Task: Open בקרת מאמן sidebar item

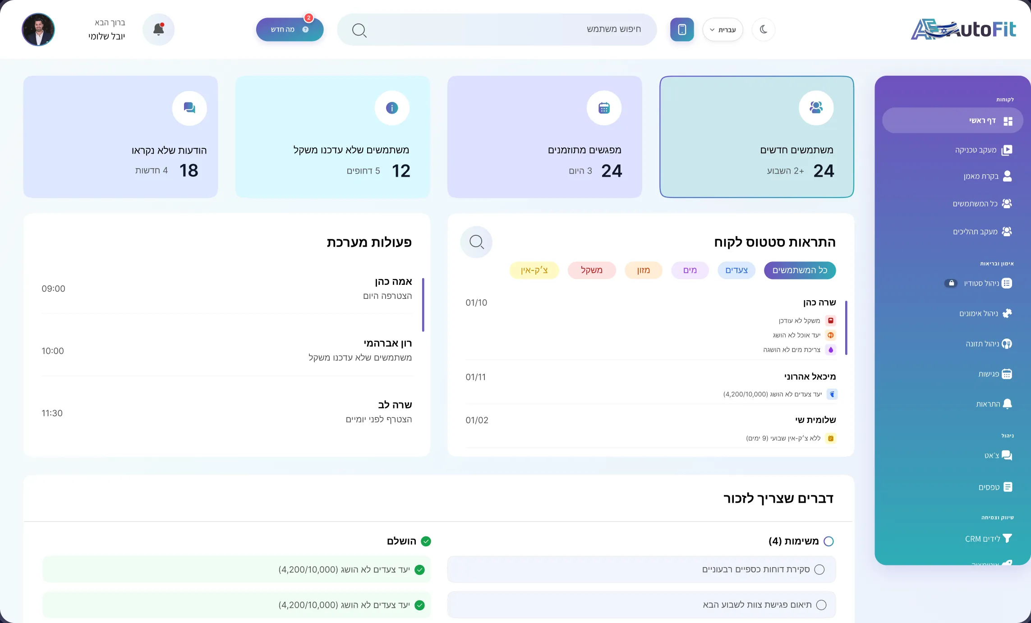Action: (988, 176)
